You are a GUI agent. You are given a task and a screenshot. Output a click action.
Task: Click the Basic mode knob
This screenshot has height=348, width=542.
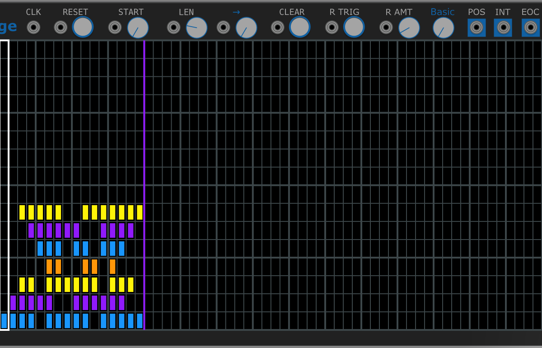coord(443,28)
